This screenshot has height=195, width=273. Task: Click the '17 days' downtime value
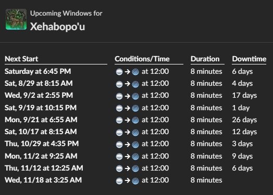(x=244, y=95)
